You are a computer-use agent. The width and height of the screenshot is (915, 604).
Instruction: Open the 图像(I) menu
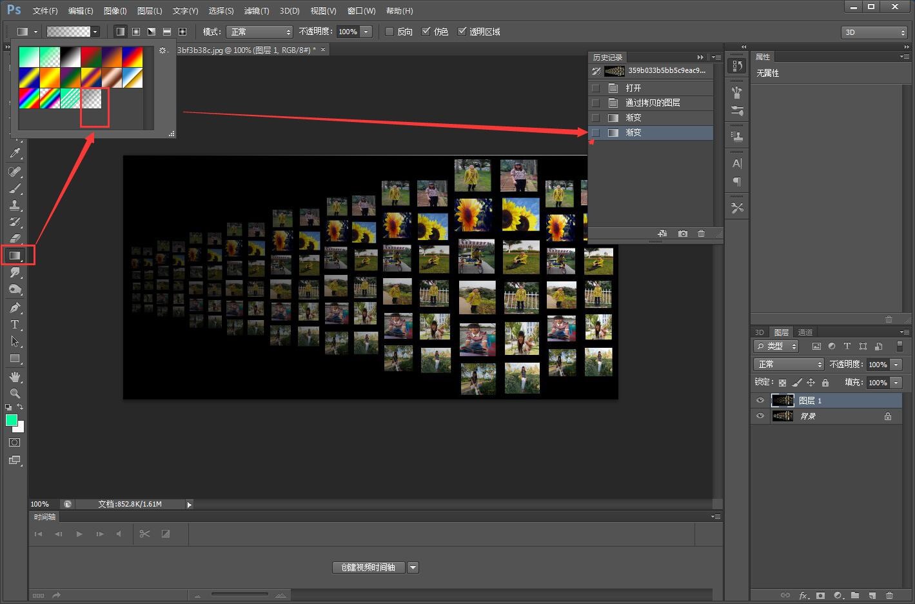(x=115, y=11)
